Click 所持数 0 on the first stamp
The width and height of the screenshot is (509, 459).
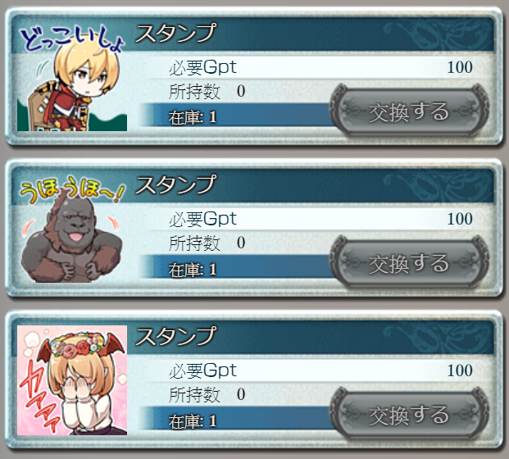point(207,91)
